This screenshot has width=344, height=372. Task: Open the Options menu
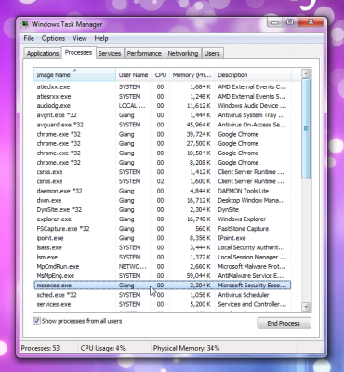[x=53, y=38]
